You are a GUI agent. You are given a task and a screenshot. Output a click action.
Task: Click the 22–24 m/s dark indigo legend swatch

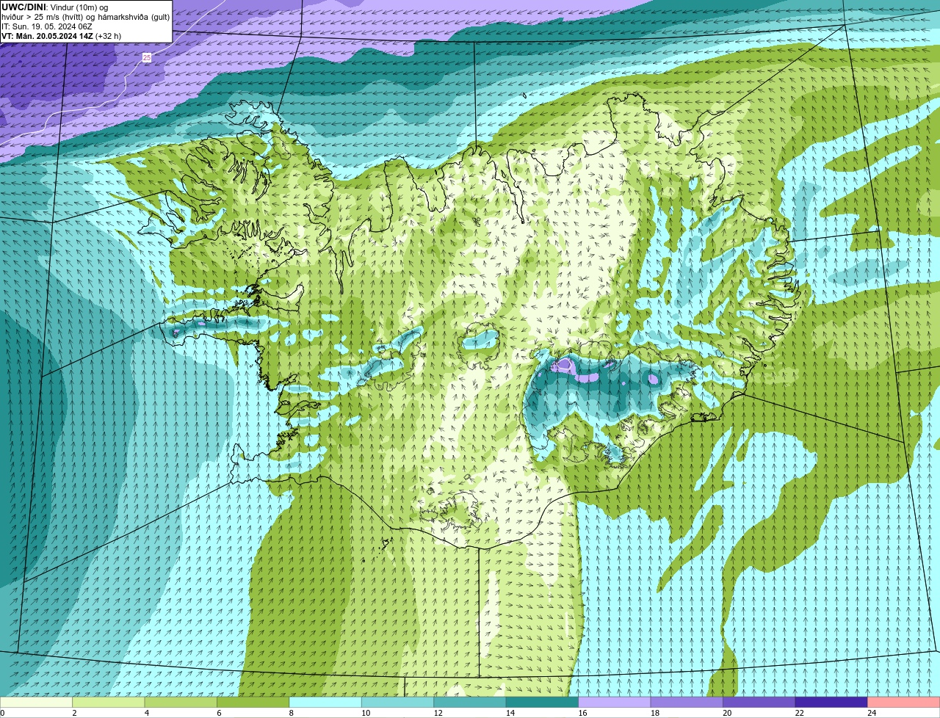point(831,702)
